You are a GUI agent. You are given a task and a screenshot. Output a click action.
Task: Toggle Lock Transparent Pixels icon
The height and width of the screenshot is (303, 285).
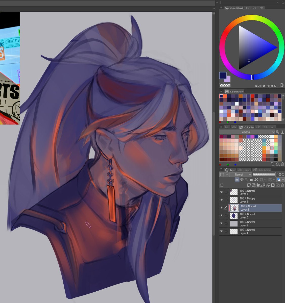coord(256,180)
